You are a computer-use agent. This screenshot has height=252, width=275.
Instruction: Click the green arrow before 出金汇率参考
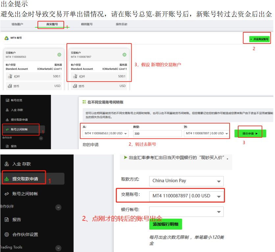[125, 157]
